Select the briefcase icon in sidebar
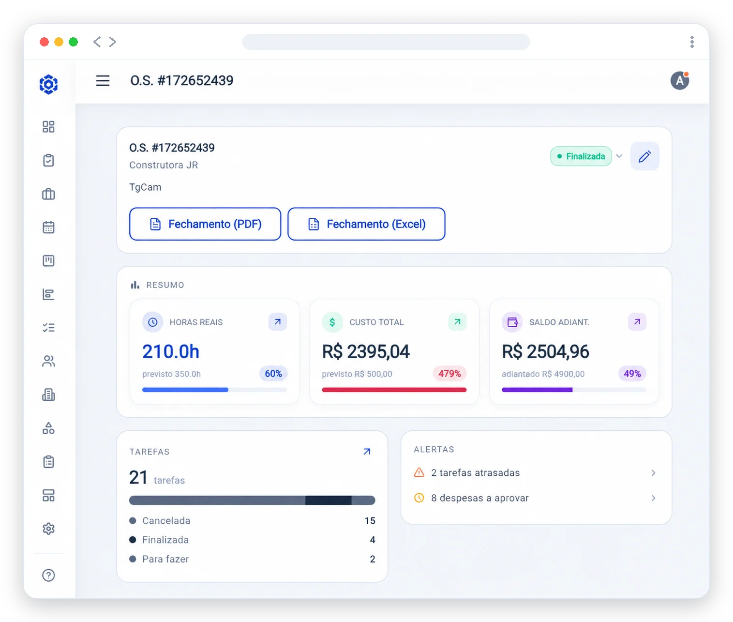 (x=48, y=194)
